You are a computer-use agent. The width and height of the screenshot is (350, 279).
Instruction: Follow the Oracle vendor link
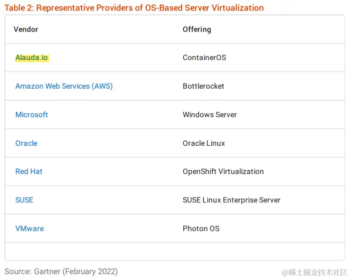pyautogui.click(x=27, y=143)
